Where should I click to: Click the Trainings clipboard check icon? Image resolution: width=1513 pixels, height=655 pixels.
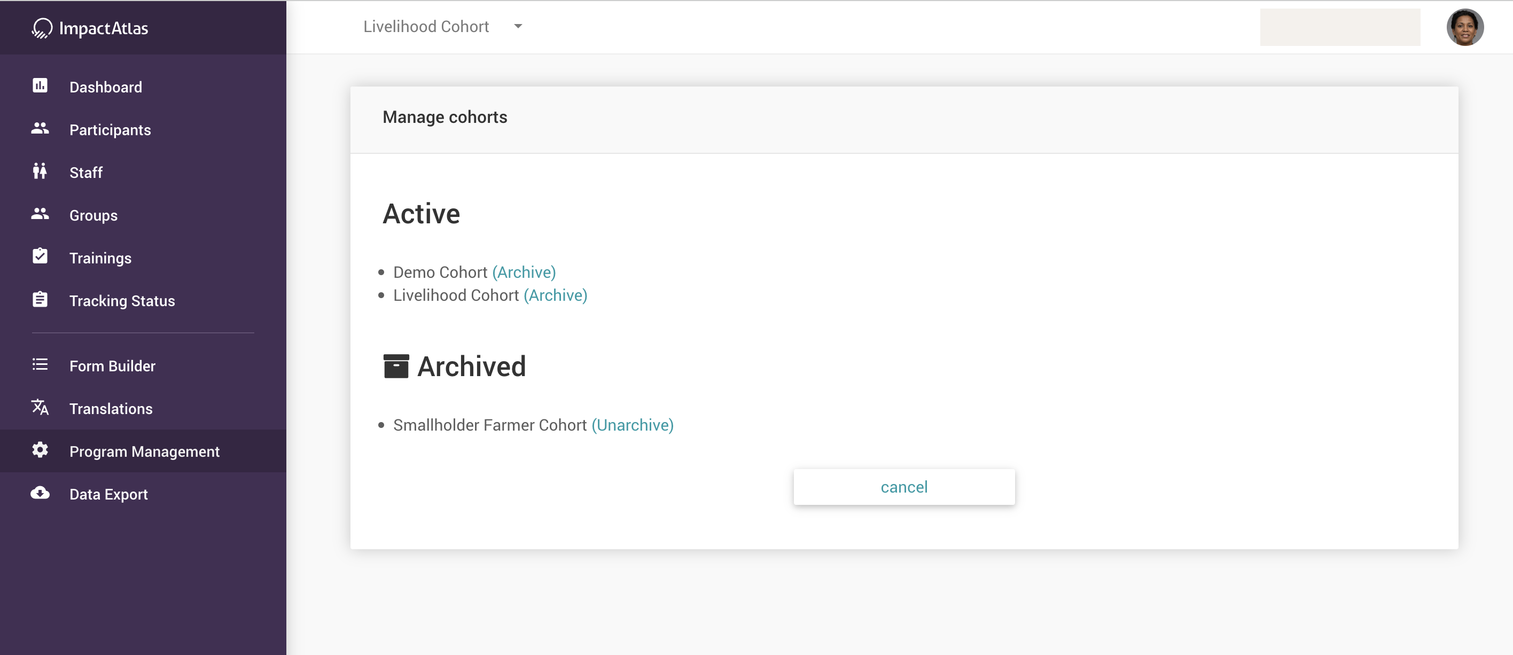(x=40, y=257)
